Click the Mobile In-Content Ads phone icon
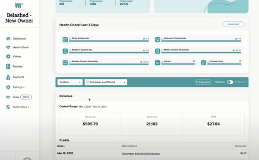259x160 pixels. [x=65, y=51]
